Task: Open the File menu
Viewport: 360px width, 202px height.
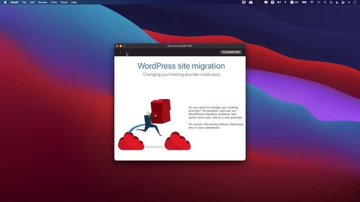Action: (x=24, y=2)
